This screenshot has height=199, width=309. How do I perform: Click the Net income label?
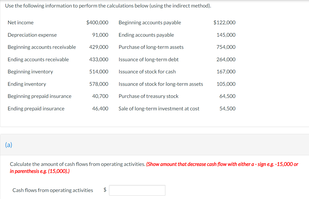21,22
